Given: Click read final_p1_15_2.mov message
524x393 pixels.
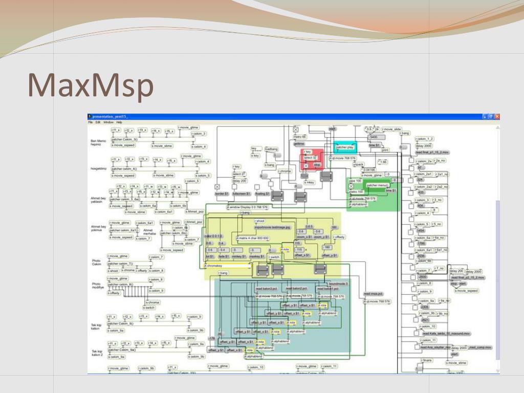Looking at the screenshot, I should pyautogui.click(x=432, y=152).
